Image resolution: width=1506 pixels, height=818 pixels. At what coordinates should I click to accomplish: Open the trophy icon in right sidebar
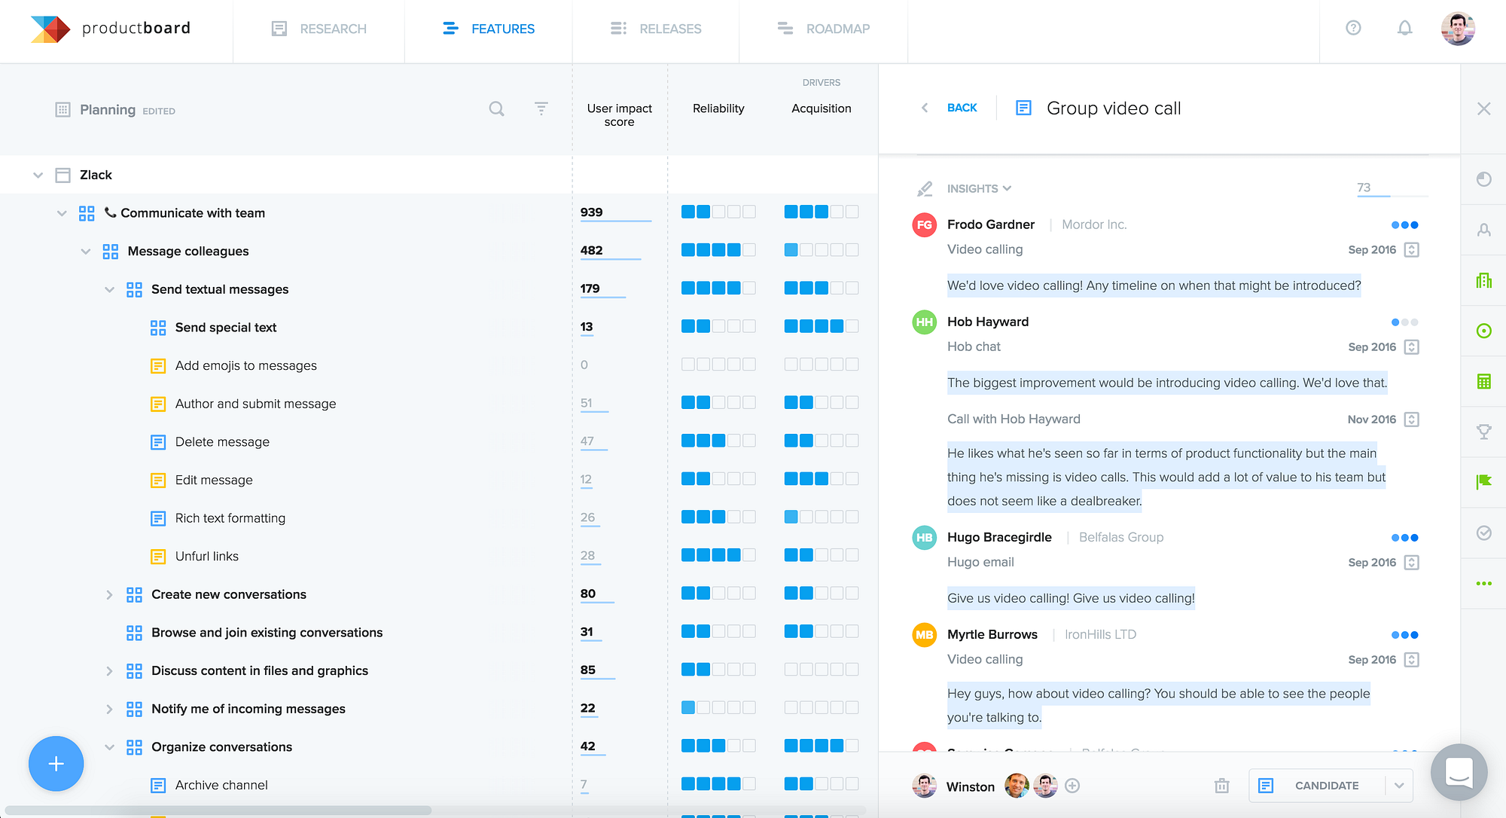pyautogui.click(x=1483, y=432)
